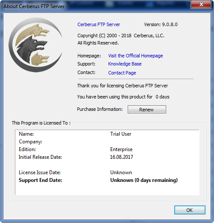Image resolution: width=214 pixels, height=223 pixels.
Task: Click the Cerberus three-headed dog logo
Action: 35,45
